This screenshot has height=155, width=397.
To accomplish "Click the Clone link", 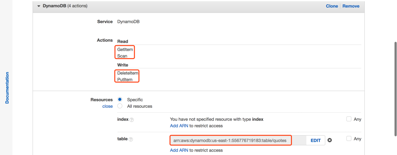I will click(x=332, y=6).
